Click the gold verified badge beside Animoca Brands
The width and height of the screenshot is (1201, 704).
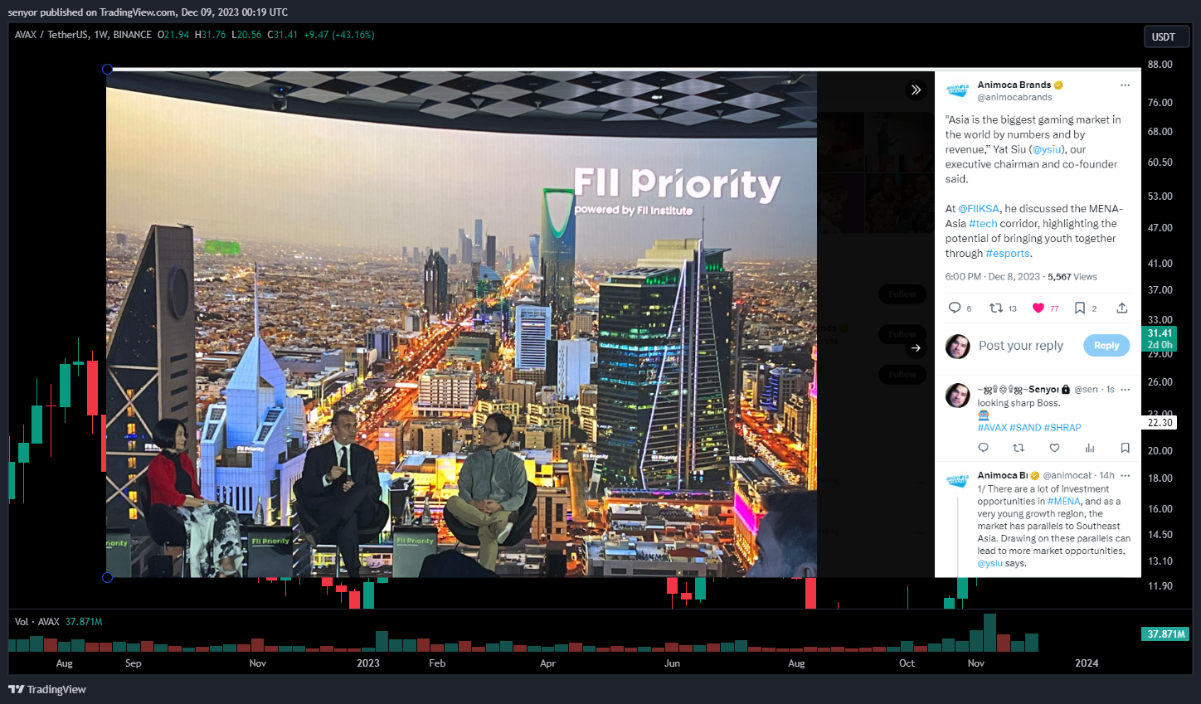(1059, 85)
